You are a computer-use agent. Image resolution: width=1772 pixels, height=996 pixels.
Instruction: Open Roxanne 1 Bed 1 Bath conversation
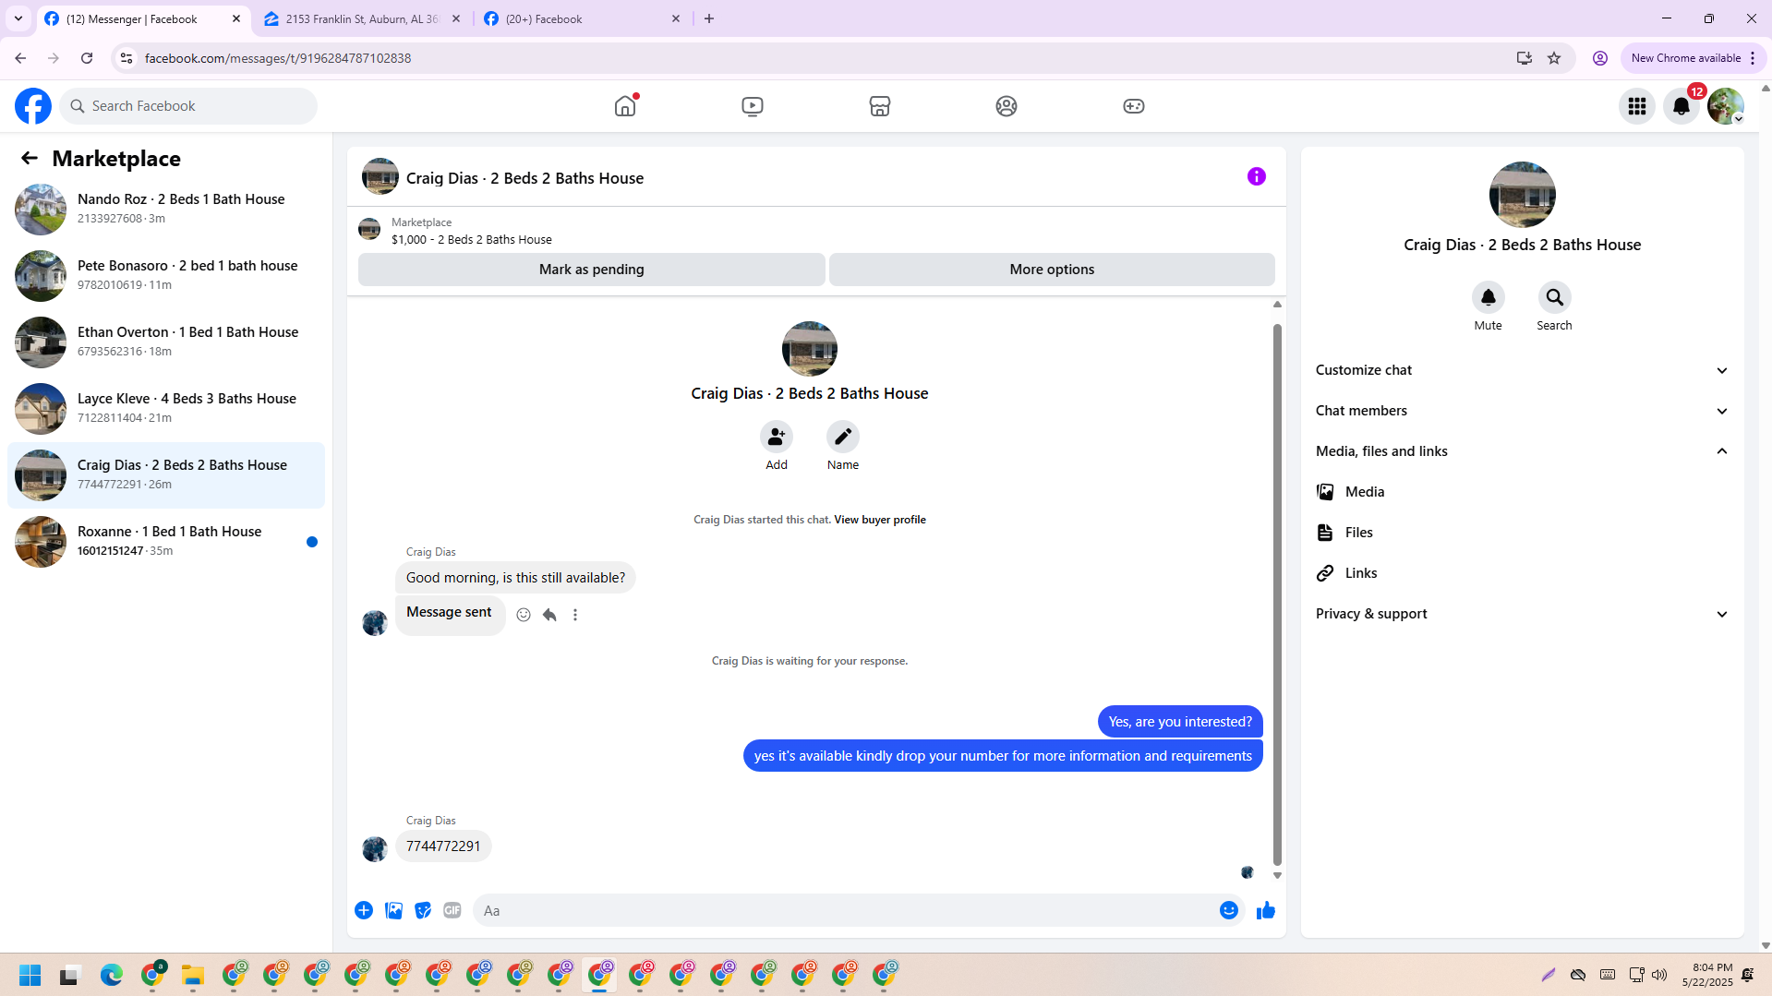point(166,542)
